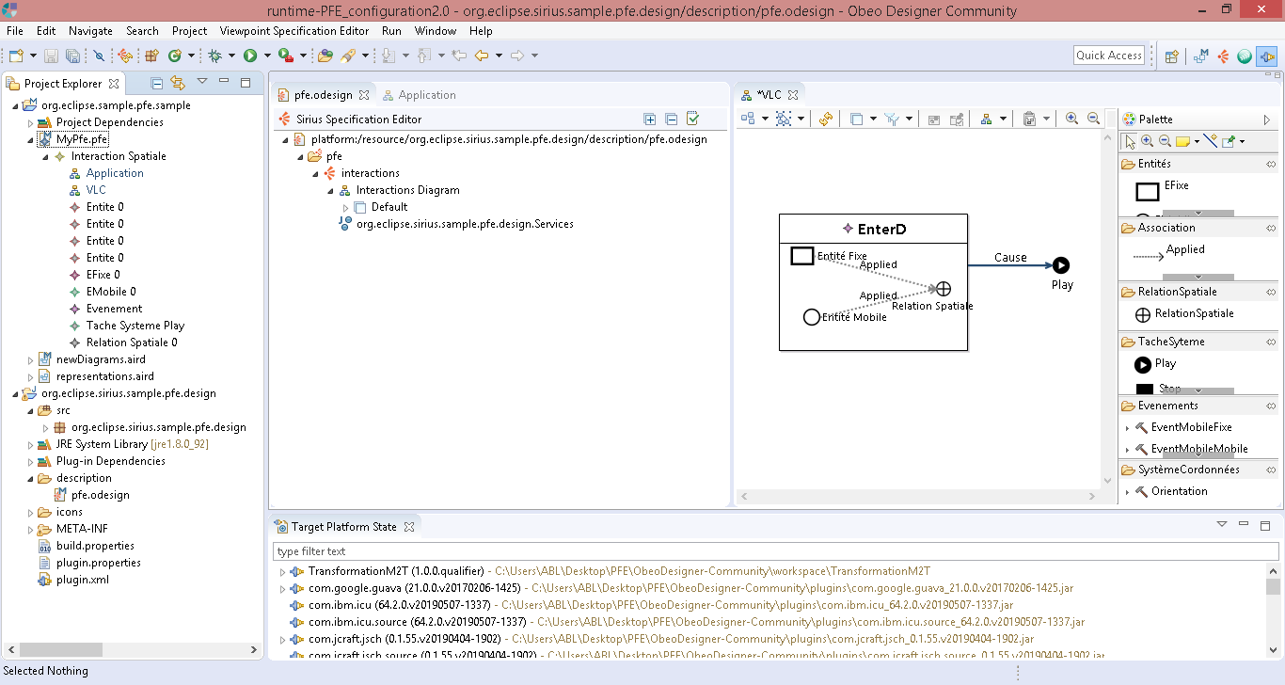Open Project Explorer view menu triangle

[x=202, y=82]
